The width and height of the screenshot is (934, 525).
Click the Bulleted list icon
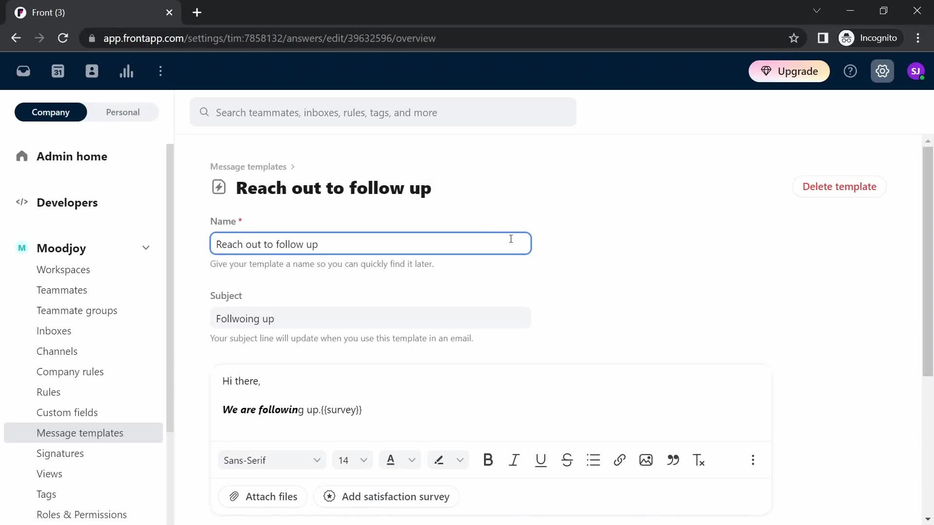[593, 460]
